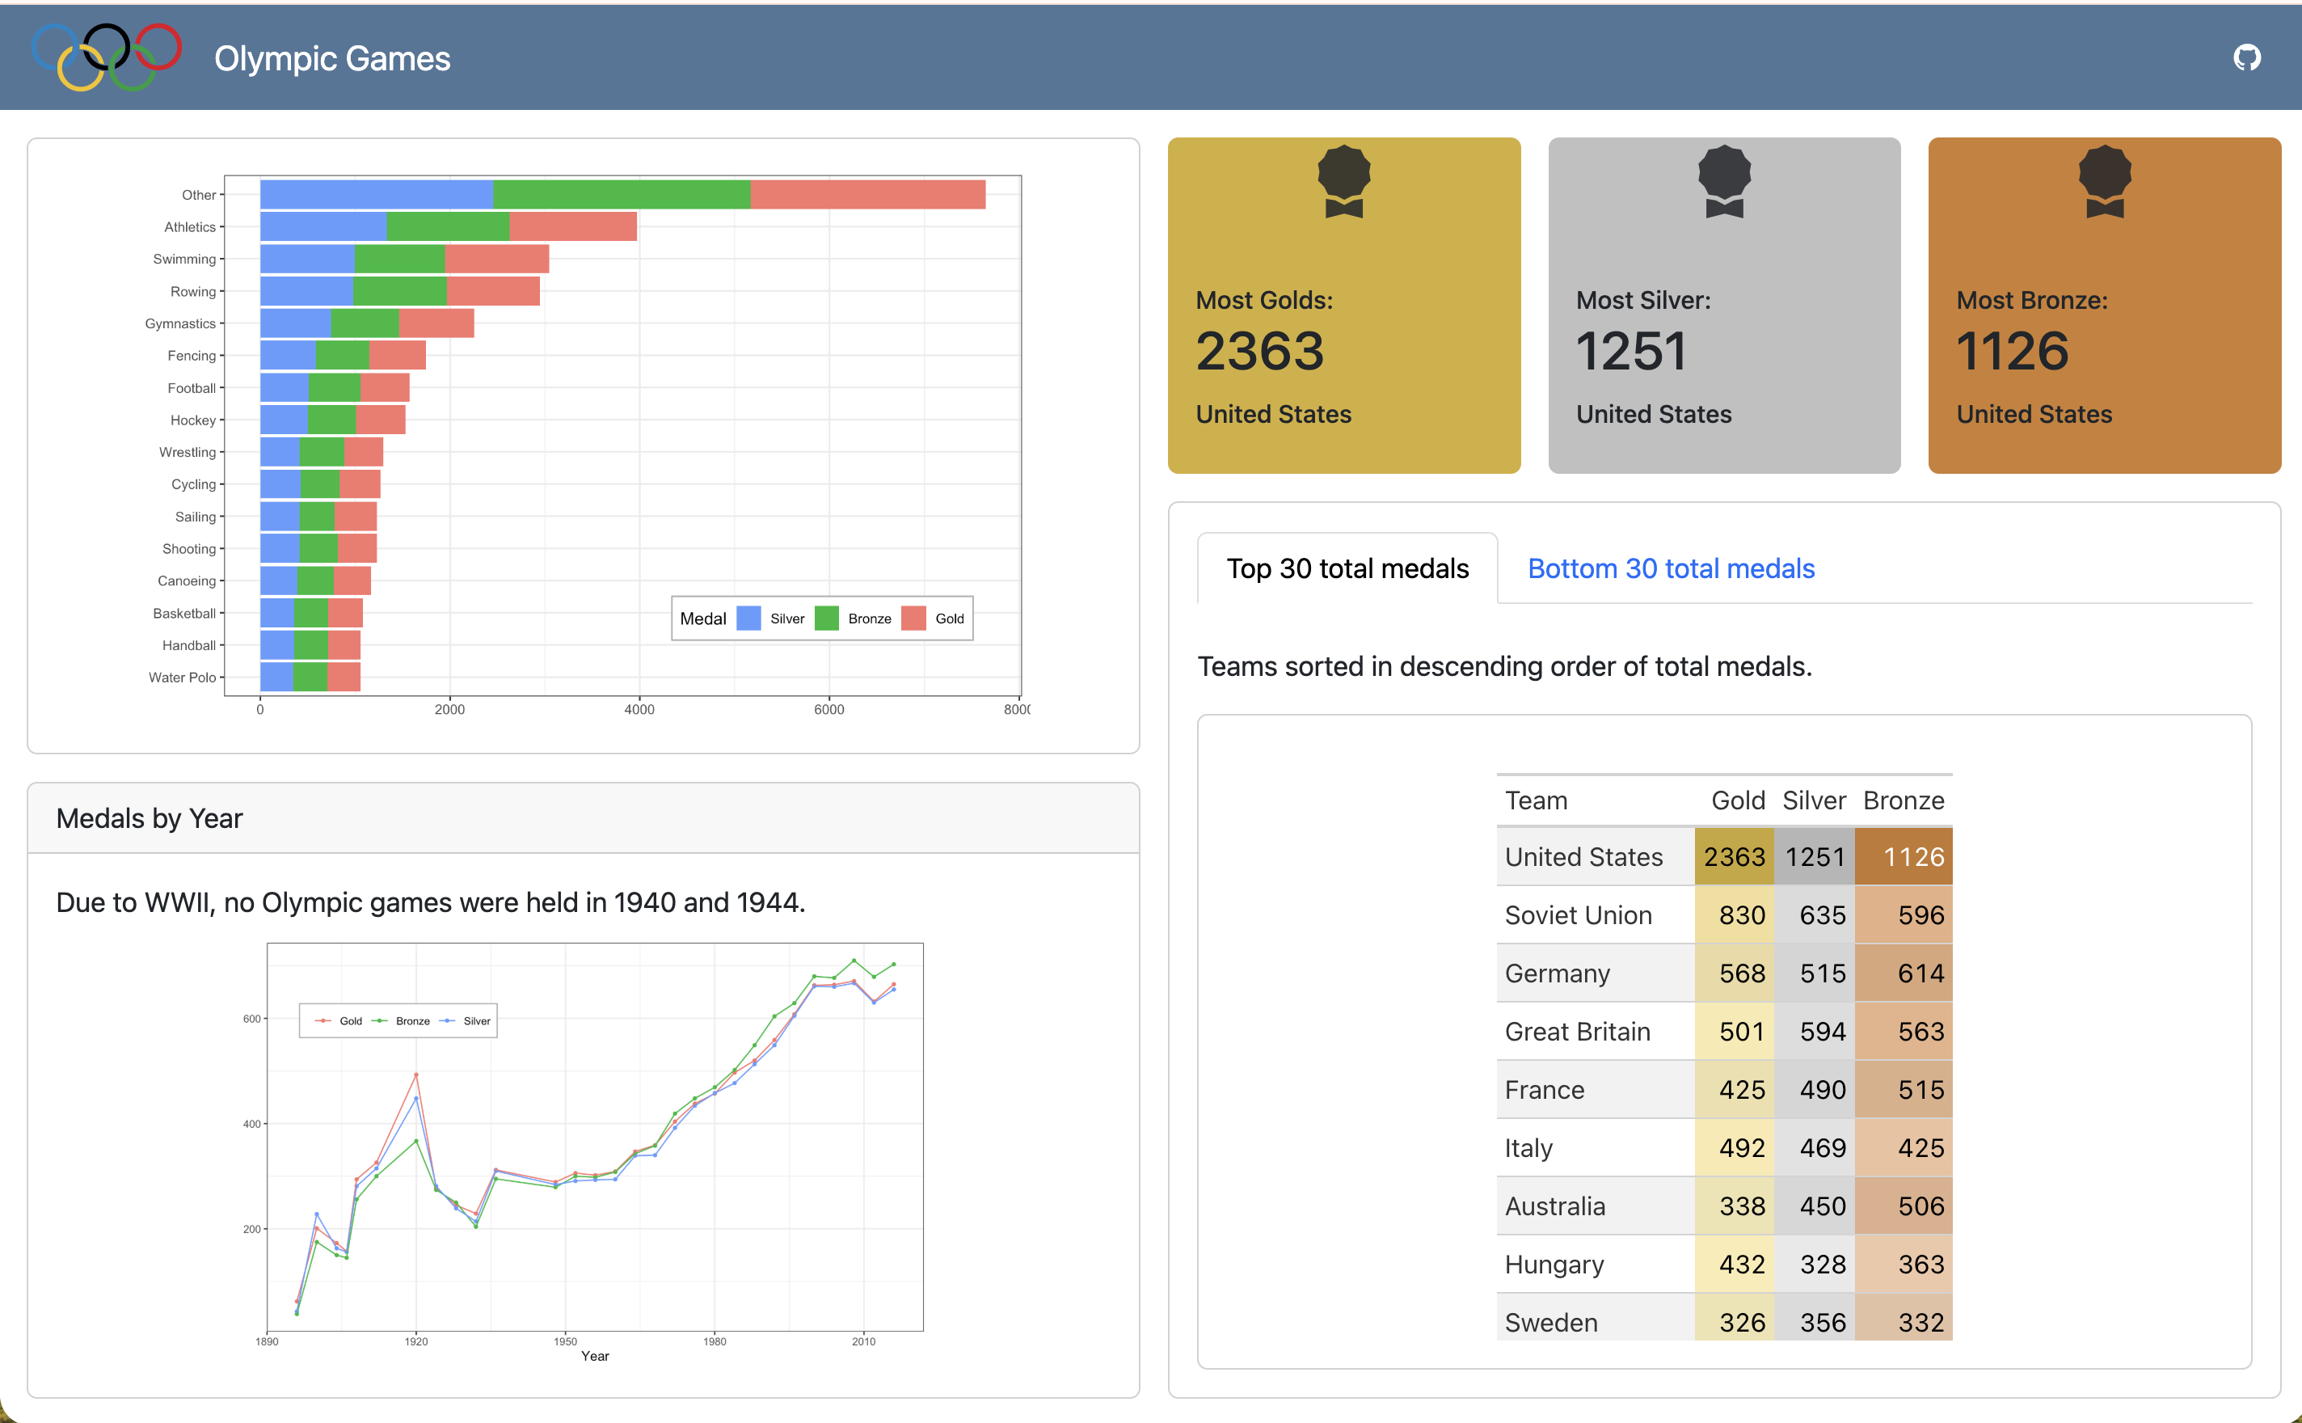The height and width of the screenshot is (1423, 2302).
Task: Click the Olympic Games title
Action: point(332,58)
